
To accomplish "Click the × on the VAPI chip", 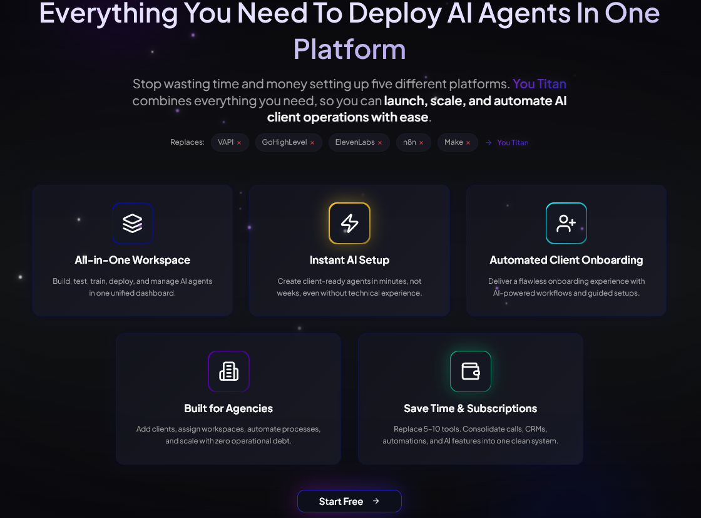I will (240, 142).
